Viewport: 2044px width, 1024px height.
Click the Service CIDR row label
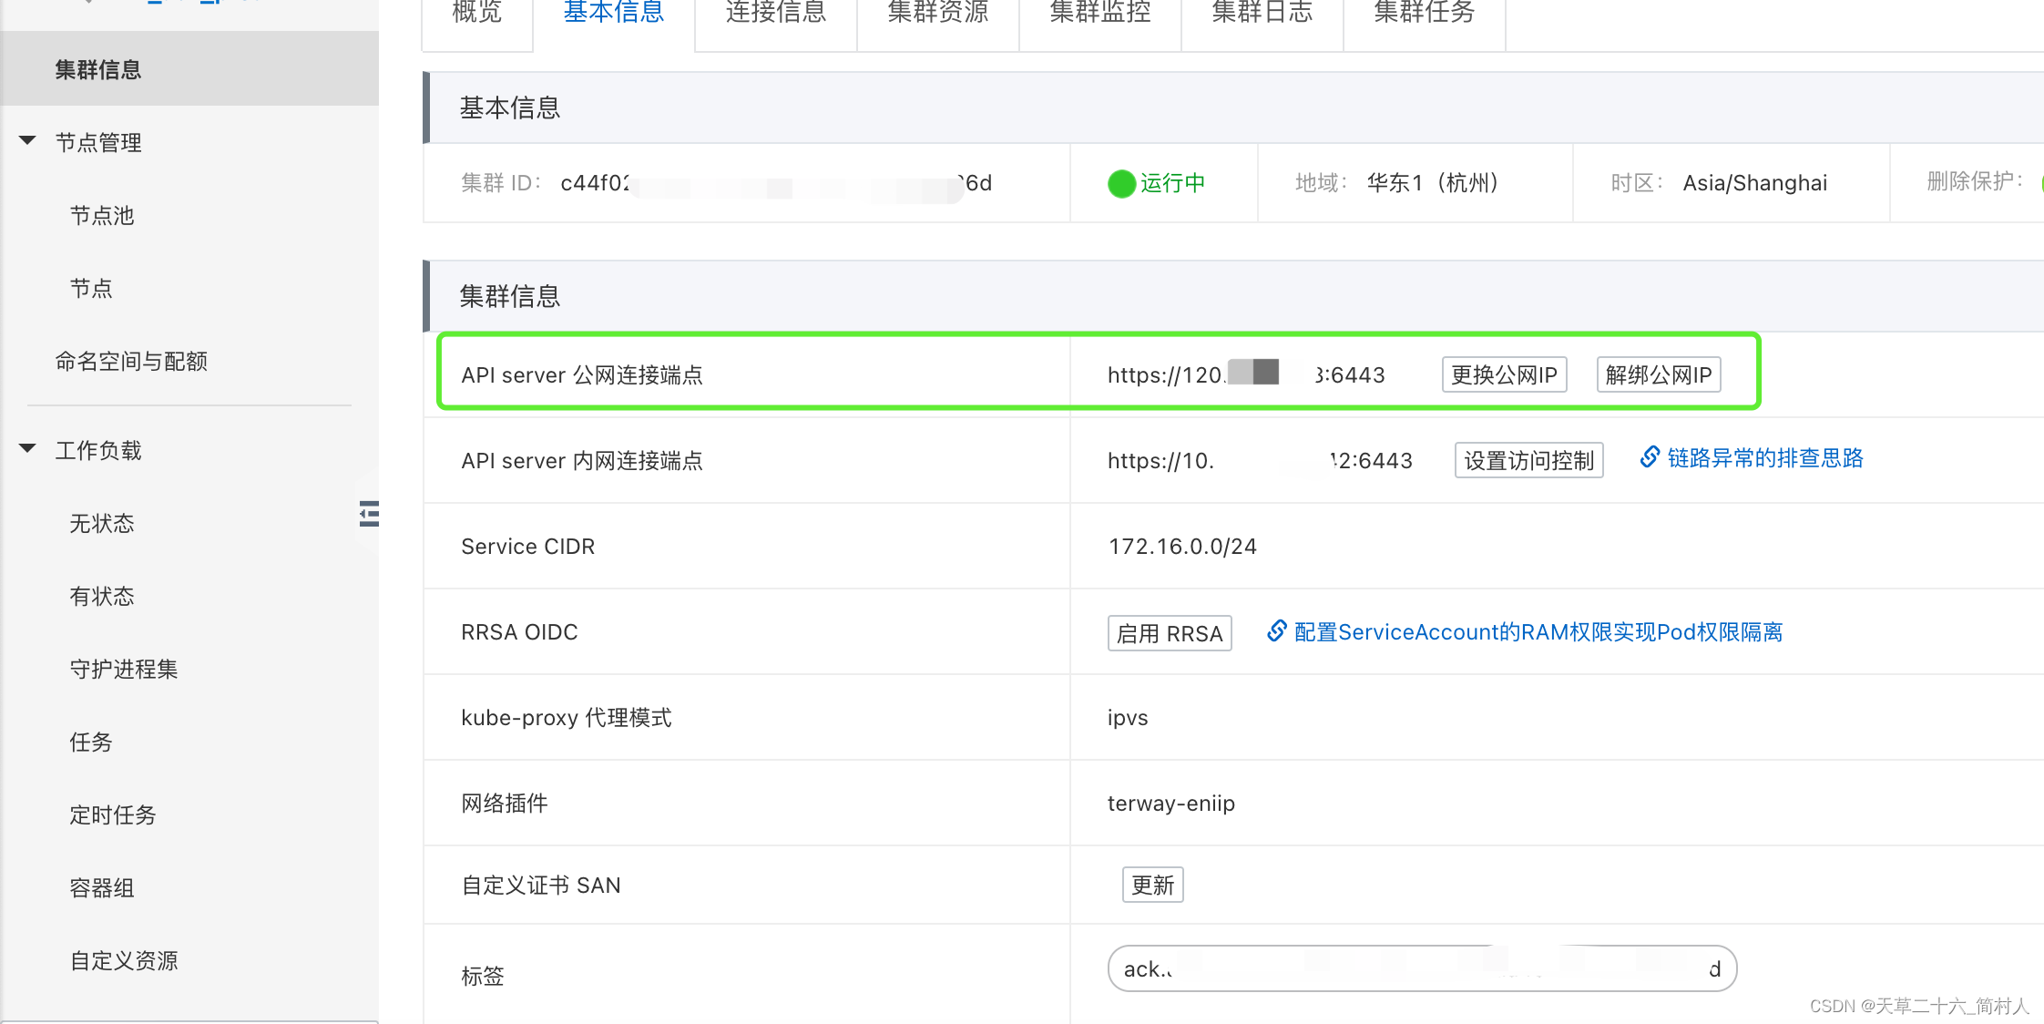pos(528,546)
